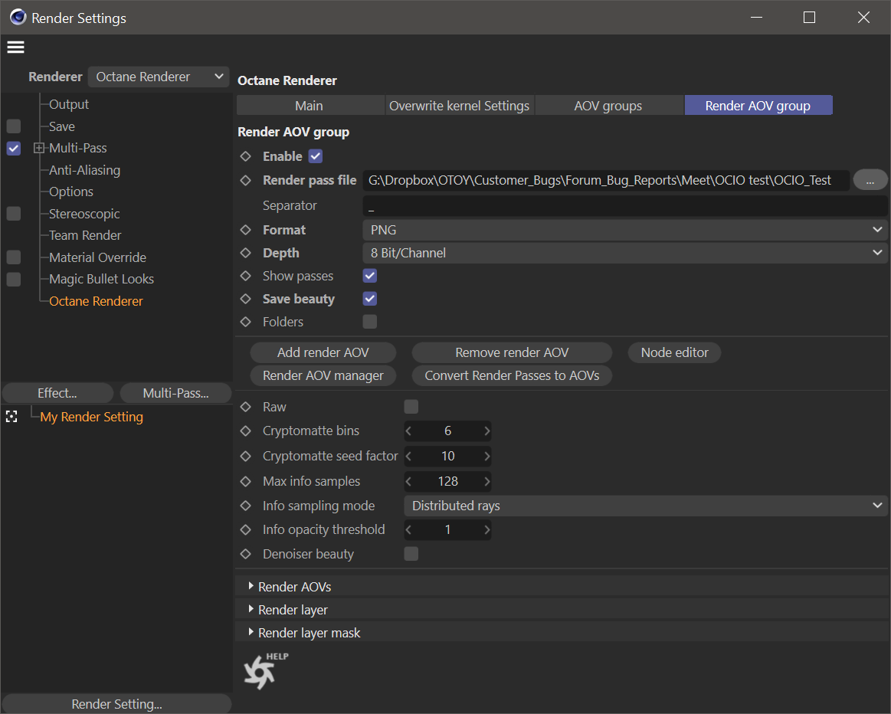Screen dimensions: 891x714
Task: Click the render setting target icon
Action: [x=11, y=417]
